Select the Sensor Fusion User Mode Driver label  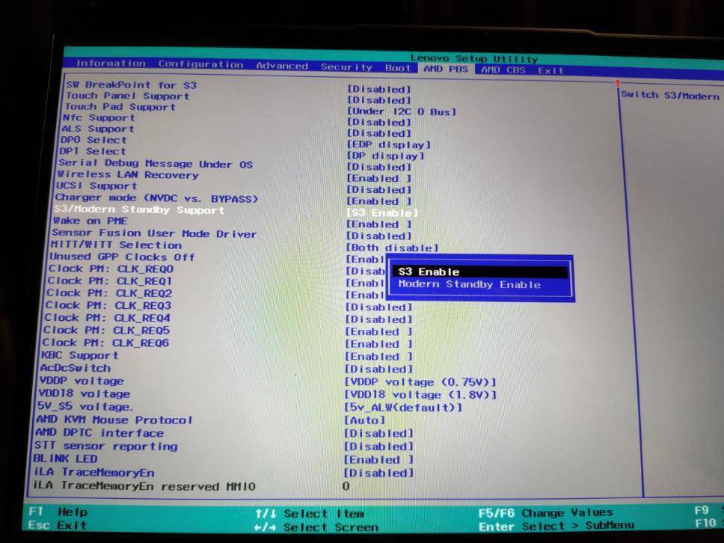coord(154,233)
